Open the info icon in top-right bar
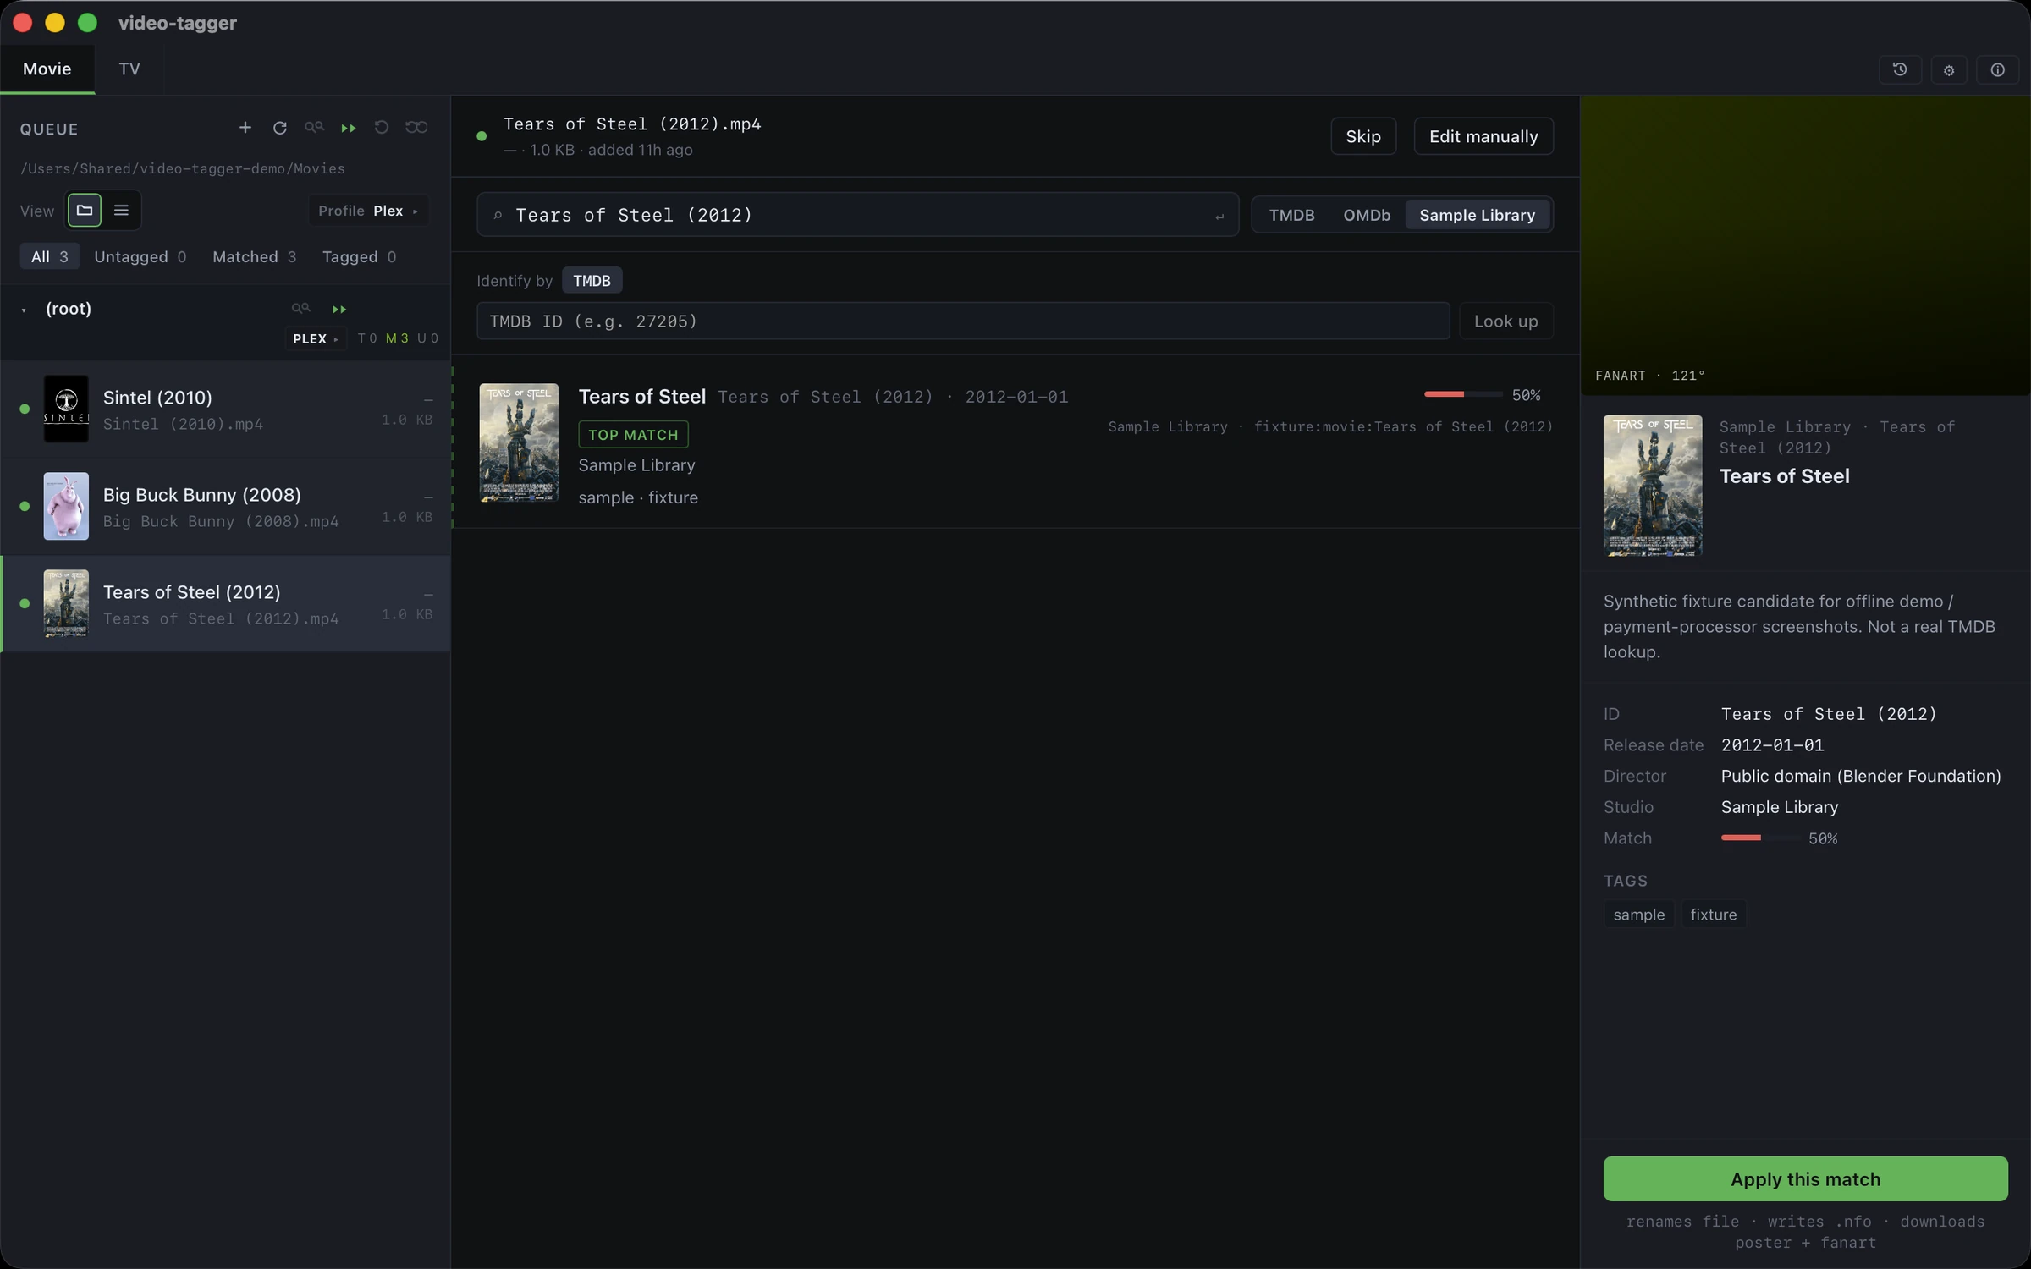The image size is (2031, 1269). tap(1998, 69)
